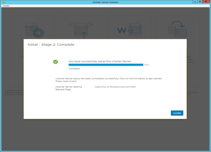
Task: Click the '100%' progress percentage label
Action: (147, 65)
